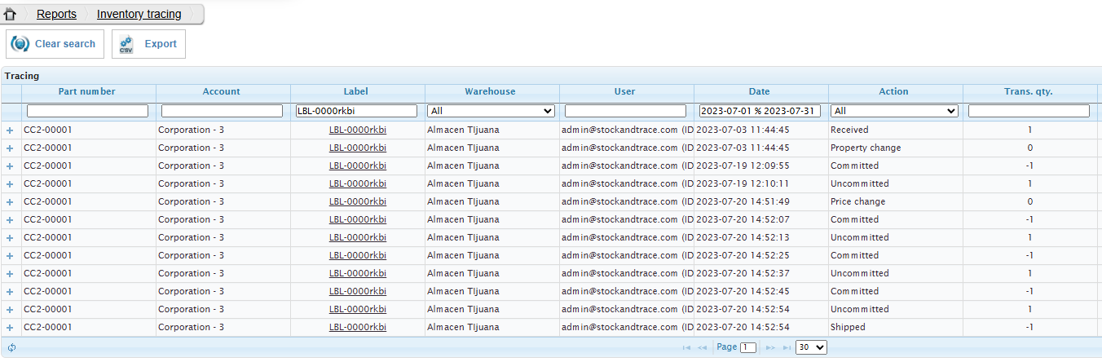Sort by User column header
This screenshot has height=362, width=1102.
(x=625, y=92)
